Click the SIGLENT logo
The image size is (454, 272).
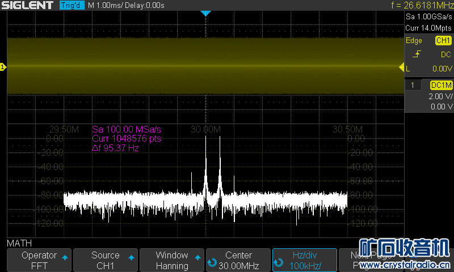coord(27,5)
